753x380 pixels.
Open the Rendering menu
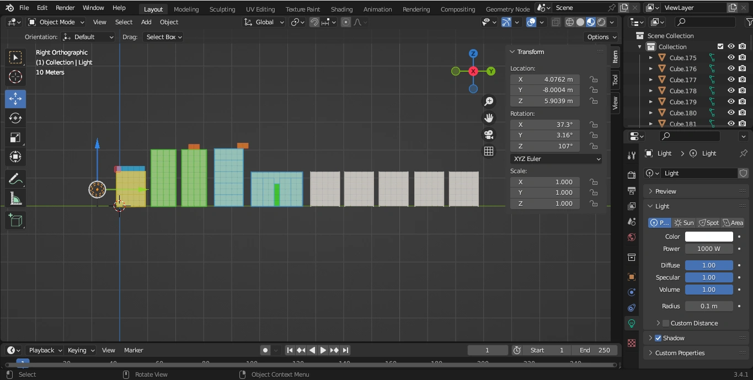[x=416, y=9]
